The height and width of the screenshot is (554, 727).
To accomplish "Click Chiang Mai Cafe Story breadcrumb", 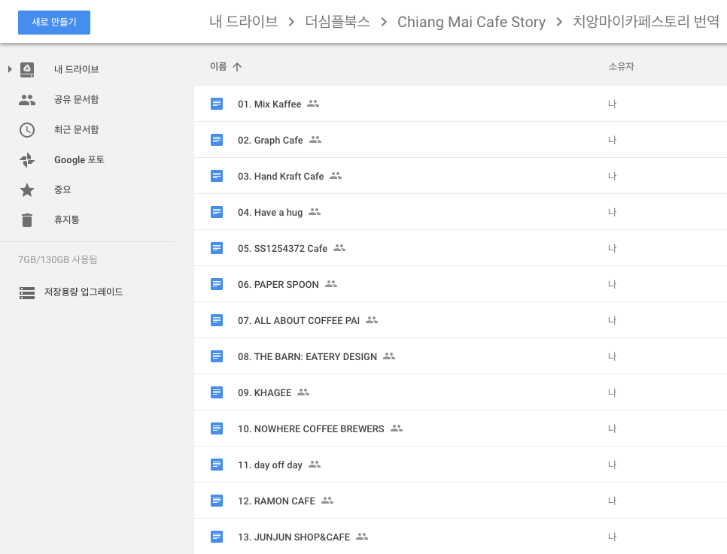I will click(472, 22).
